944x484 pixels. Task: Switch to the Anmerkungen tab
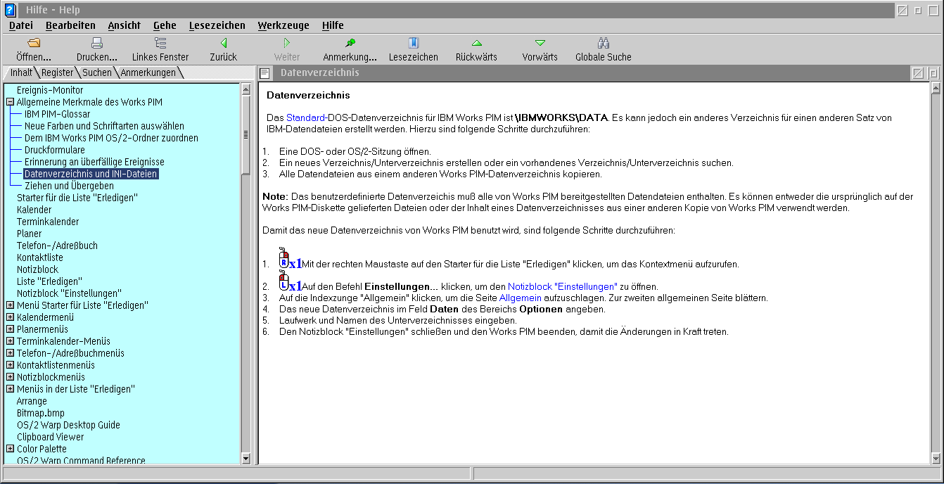[148, 72]
